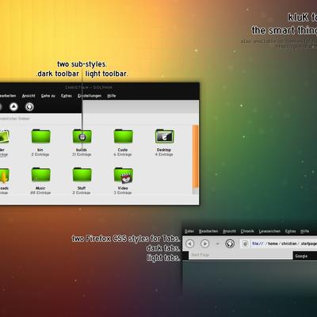Open Extras menu in Dolphin window
The height and width of the screenshot is (317, 317).
tap(67, 96)
